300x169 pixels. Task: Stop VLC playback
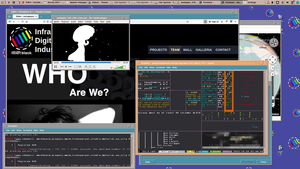tap(66, 66)
